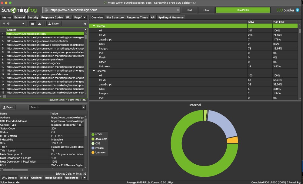Open Screaming Frog's Twitter bird icon
The image size is (303, 184).
point(298,10)
